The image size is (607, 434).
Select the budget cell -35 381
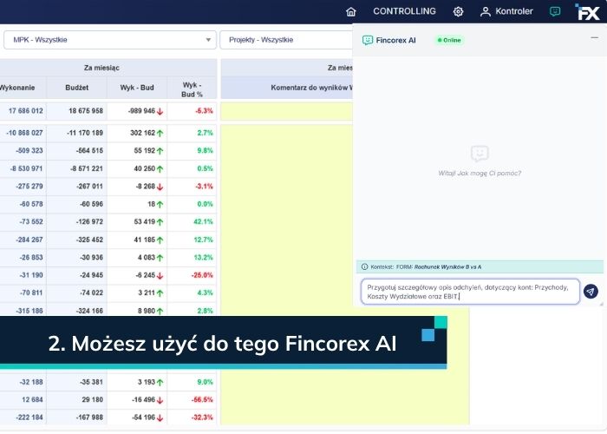pyautogui.click(x=77, y=382)
